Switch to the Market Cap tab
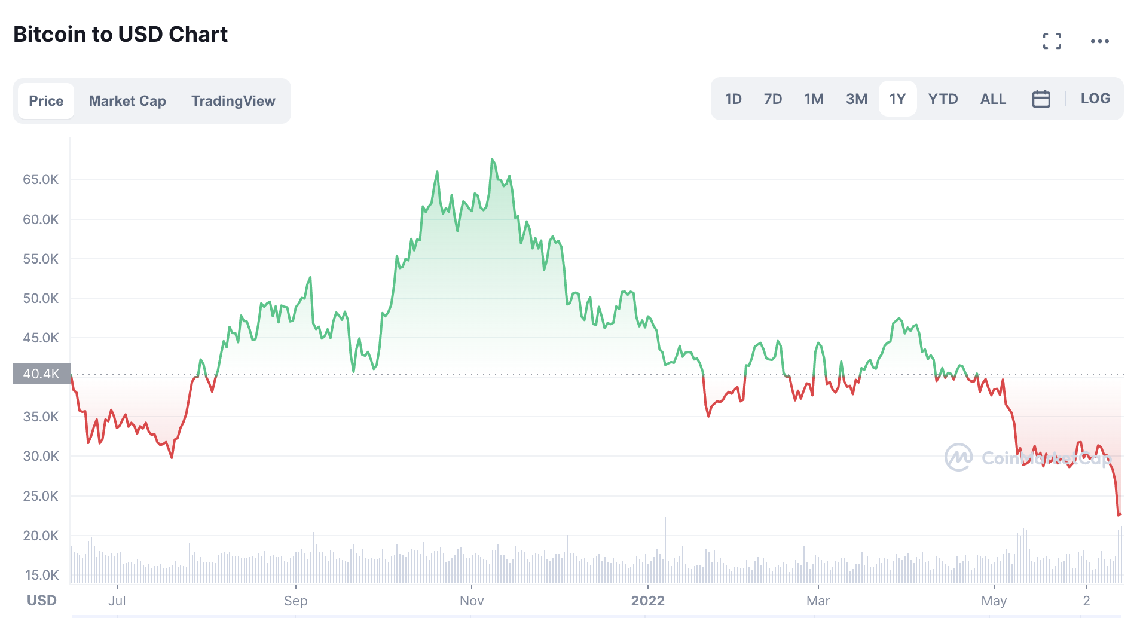The image size is (1143, 618). point(127,101)
